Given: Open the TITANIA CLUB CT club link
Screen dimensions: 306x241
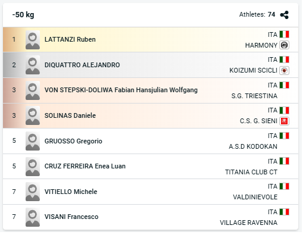Looking at the screenshot, I should click(x=251, y=172).
